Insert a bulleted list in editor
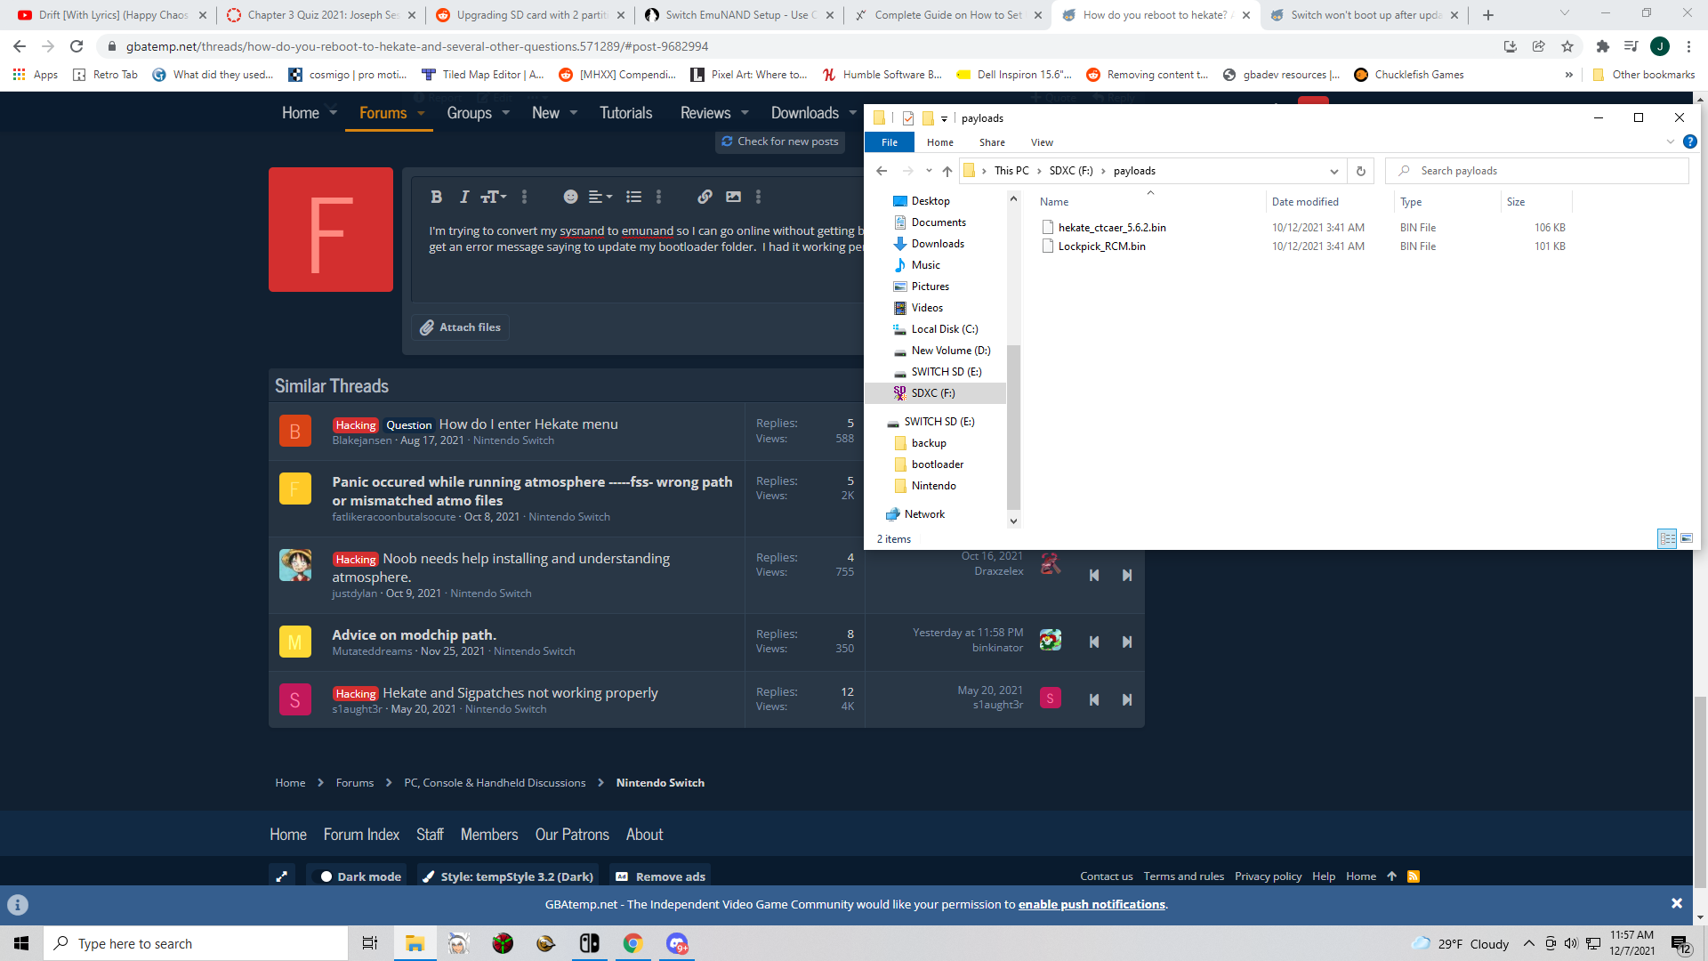This screenshot has width=1708, height=961. [x=633, y=197]
